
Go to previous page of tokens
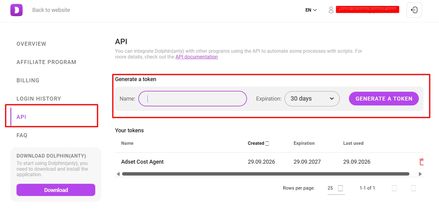click(x=394, y=188)
